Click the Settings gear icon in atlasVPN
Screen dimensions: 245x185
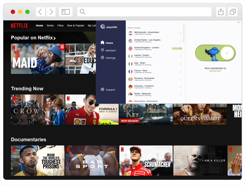[102, 57]
